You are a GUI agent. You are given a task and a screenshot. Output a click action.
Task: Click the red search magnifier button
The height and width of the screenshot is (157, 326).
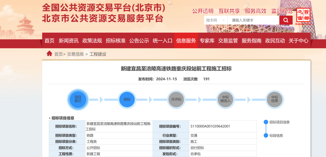coord(286,20)
